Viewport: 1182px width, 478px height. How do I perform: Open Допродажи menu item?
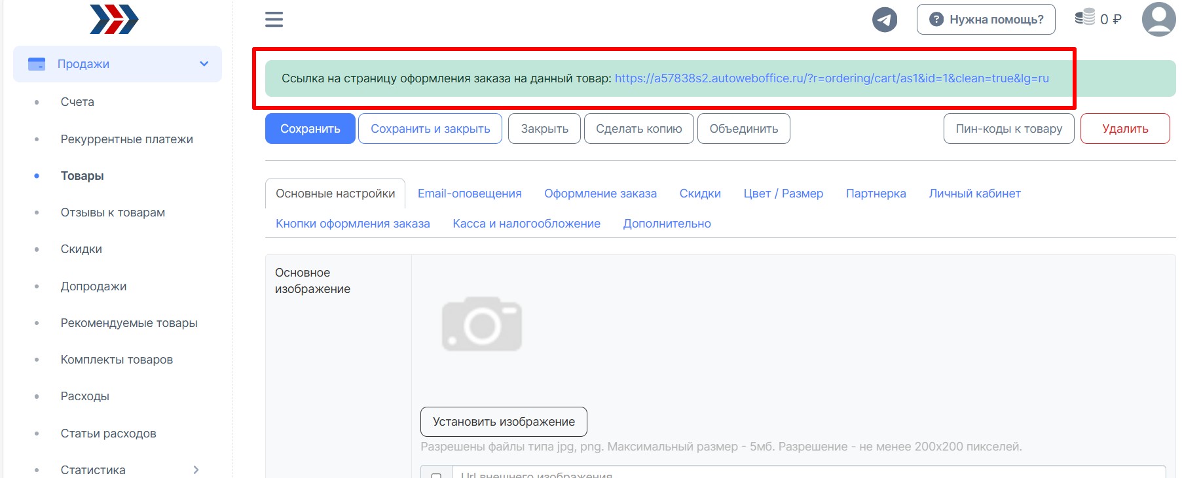(94, 286)
